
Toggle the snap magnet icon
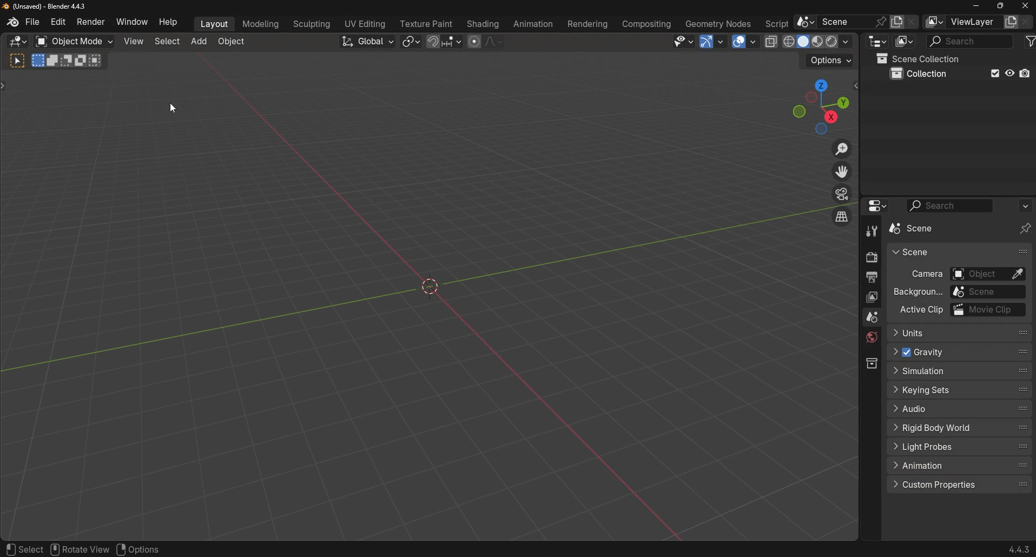[433, 42]
